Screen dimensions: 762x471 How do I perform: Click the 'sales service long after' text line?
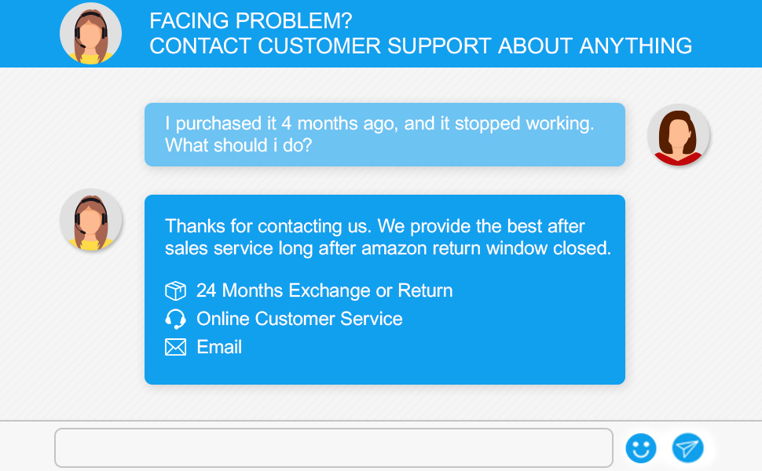[387, 249]
